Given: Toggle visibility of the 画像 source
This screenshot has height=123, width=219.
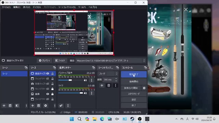Looking at the screenshot, I should tap(48, 94).
